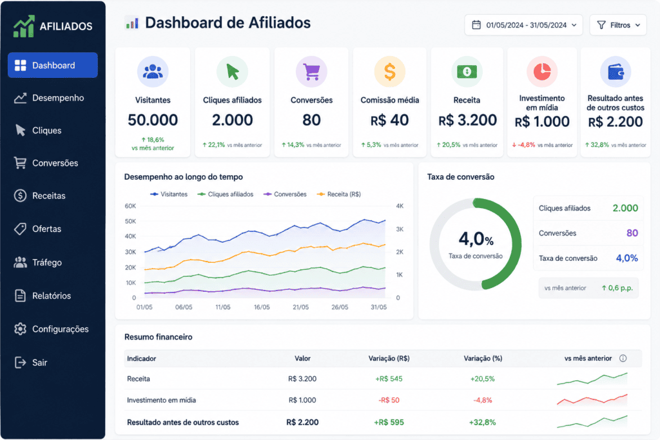Screen dimensions: 660x440
Task: Click the Receita banknote icon
Action: 467,72
